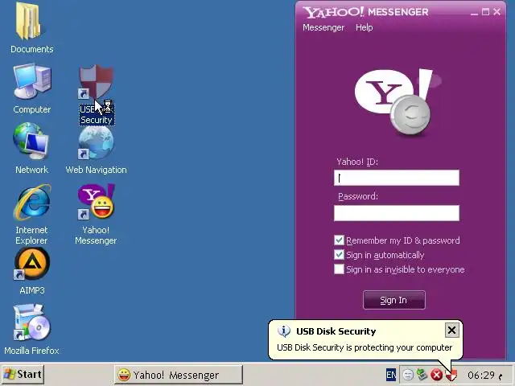Click the Yahoo! logo in Messenger window
515x386 pixels.
[x=398, y=102]
